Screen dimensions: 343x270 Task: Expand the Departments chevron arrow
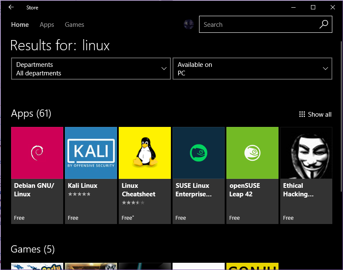164,68
